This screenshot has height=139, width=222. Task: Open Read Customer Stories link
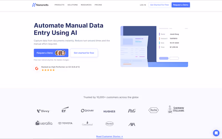point(109,137)
